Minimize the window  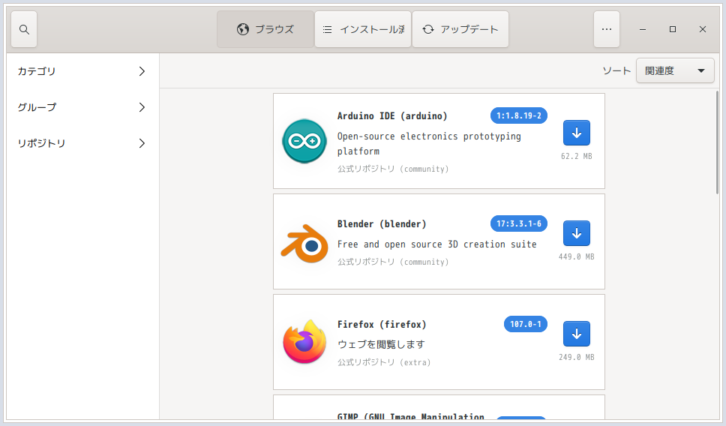(643, 30)
